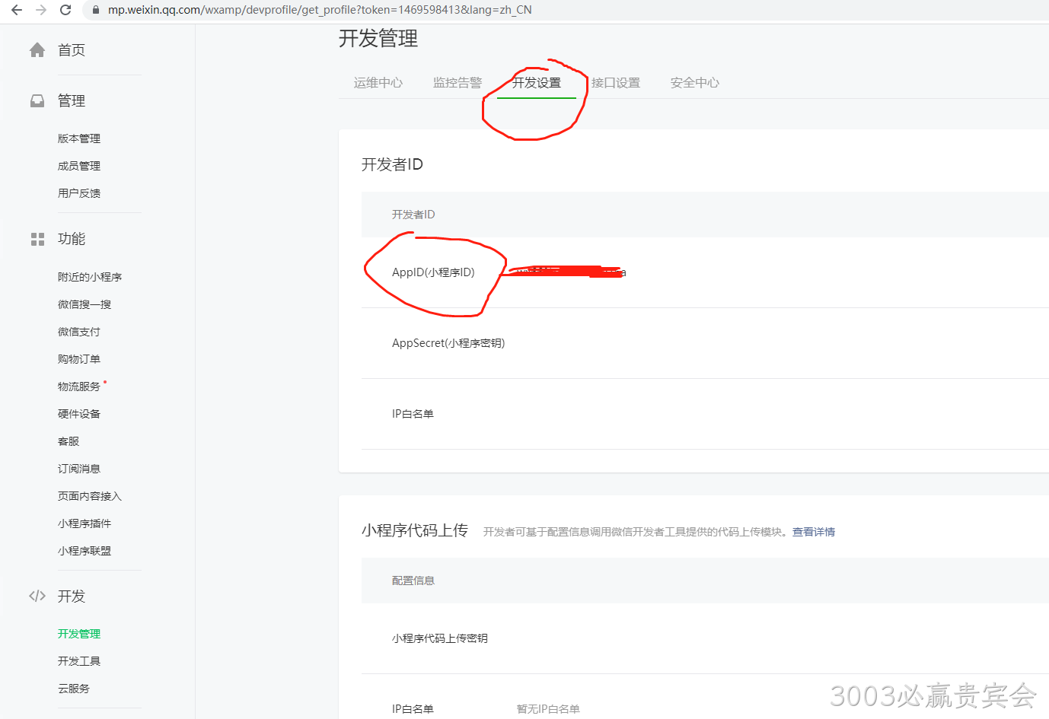Open 开发工具 in the sidebar
Viewport: 1049px width, 719px height.
[x=79, y=661]
